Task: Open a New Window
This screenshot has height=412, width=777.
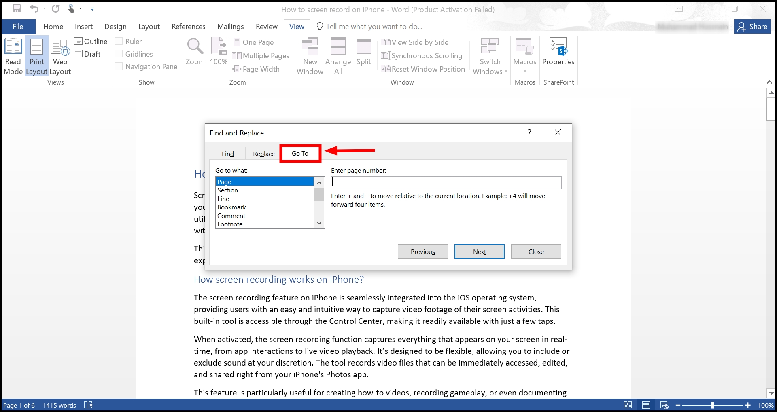Action: (x=310, y=56)
